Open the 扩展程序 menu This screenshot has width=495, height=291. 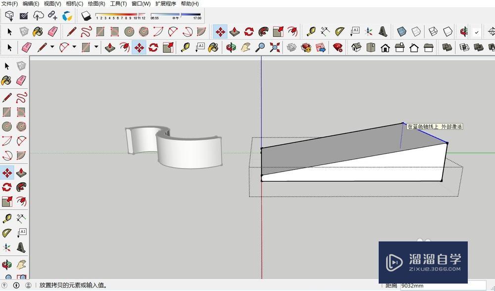coord(166,4)
